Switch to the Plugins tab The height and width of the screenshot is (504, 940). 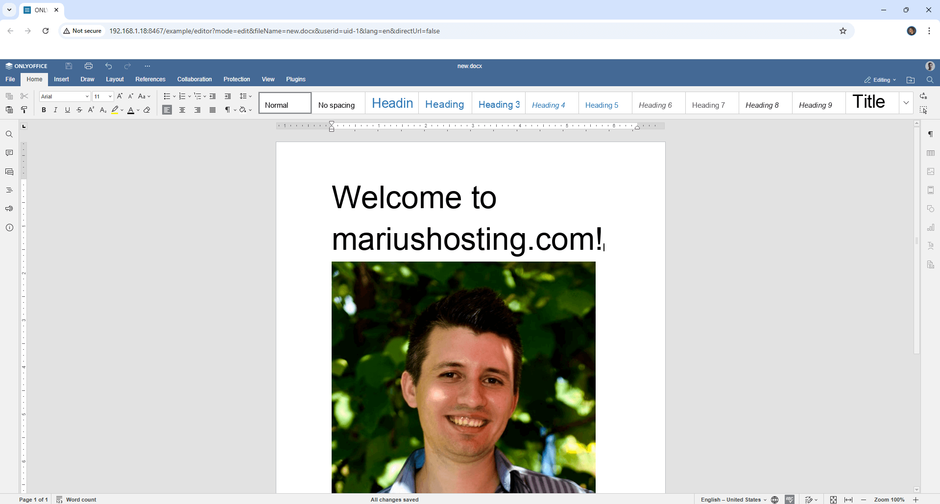point(296,79)
